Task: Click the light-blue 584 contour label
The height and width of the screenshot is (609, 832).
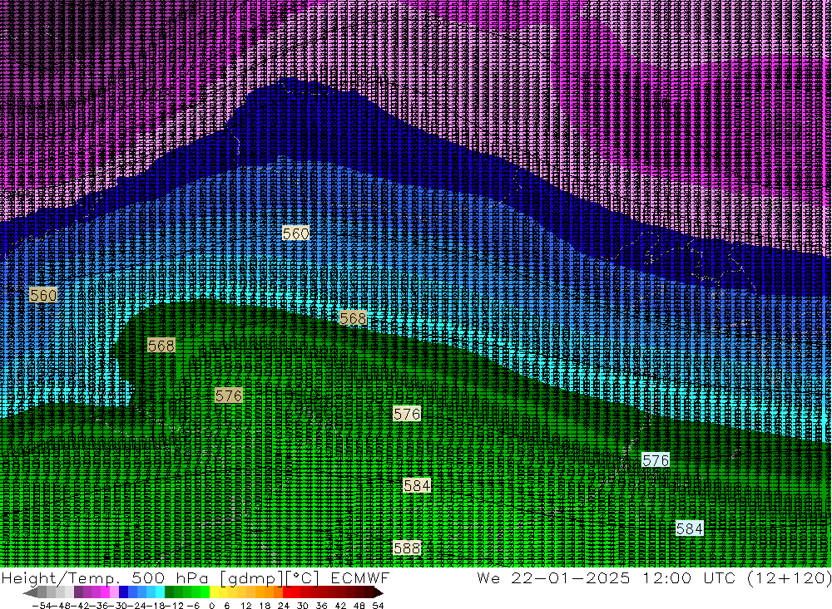Action: [689, 528]
